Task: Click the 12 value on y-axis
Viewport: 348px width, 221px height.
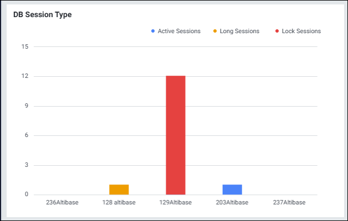Action: pyautogui.click(x=24, y=76)
